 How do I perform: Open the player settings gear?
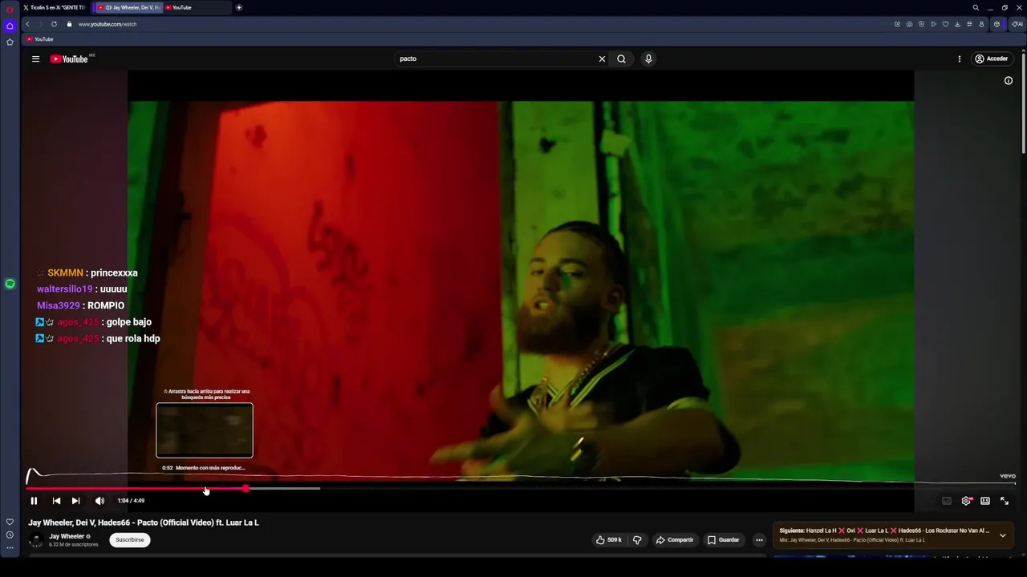966,501
